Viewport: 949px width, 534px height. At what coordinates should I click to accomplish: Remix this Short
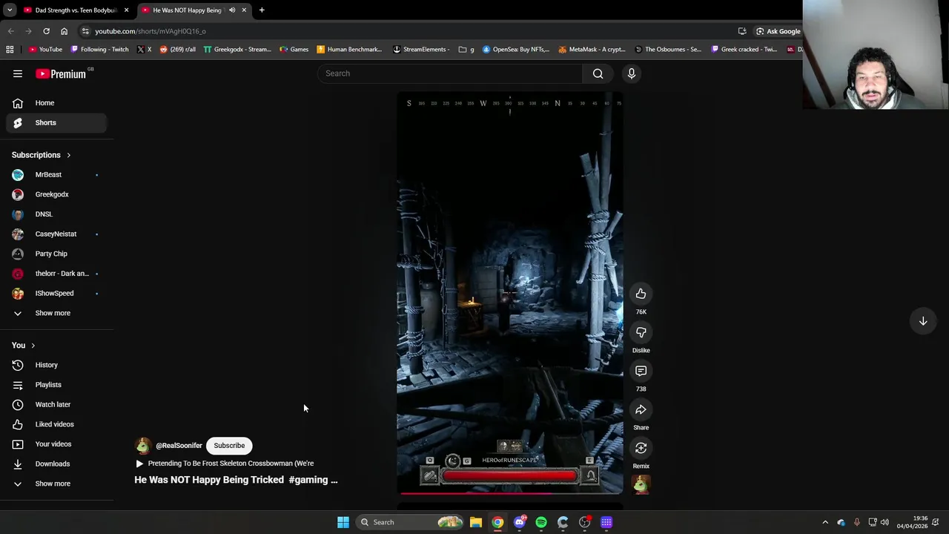pyautogui.click(x=641, y=448)
